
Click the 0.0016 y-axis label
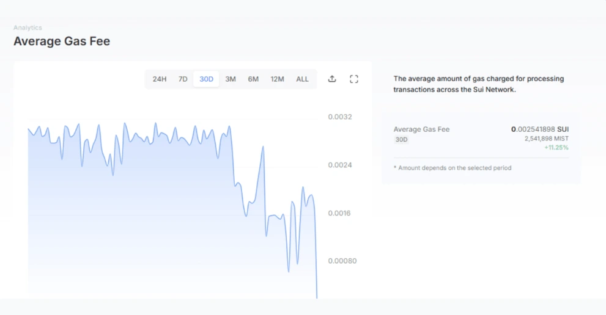coord(340,213)
